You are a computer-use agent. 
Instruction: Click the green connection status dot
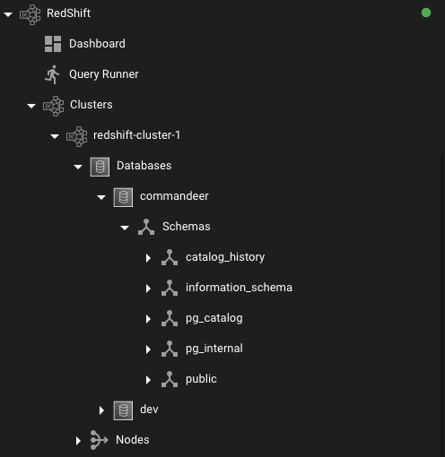pos(426,13)
